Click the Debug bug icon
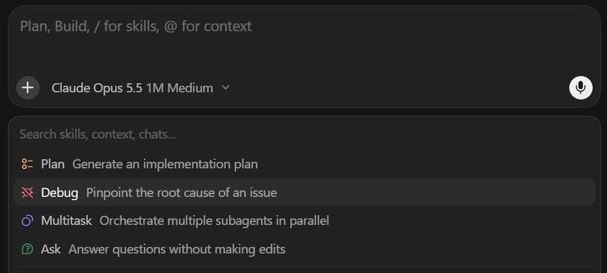Viewport: 607px width, 273px height. pos(27,192)
